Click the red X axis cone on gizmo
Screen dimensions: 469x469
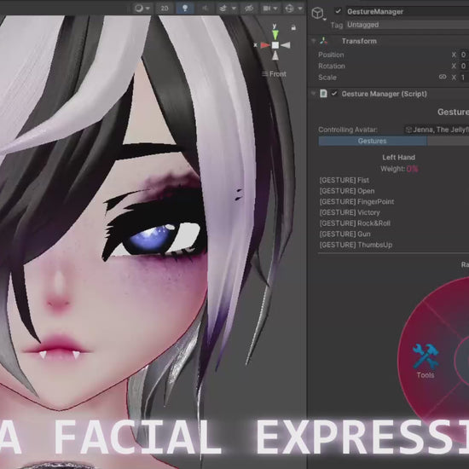(265, 45)
